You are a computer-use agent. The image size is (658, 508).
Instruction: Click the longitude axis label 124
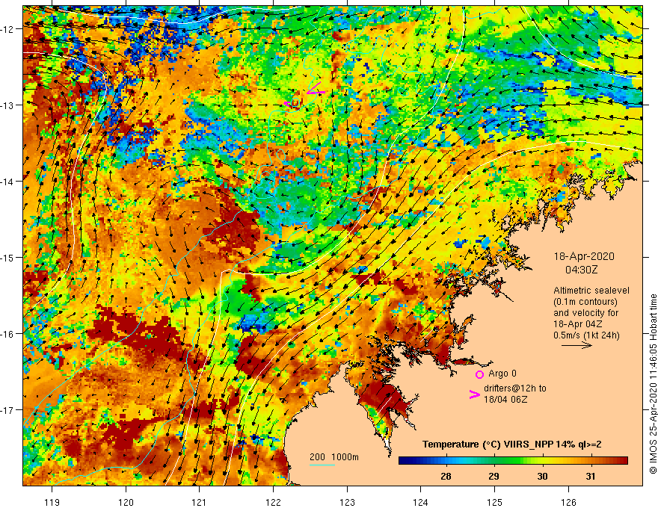tap(421, 502)
